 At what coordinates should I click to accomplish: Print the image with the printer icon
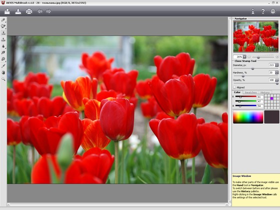(x=29, y=11)
